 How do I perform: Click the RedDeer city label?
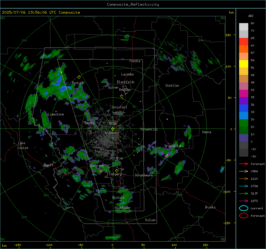125,90
